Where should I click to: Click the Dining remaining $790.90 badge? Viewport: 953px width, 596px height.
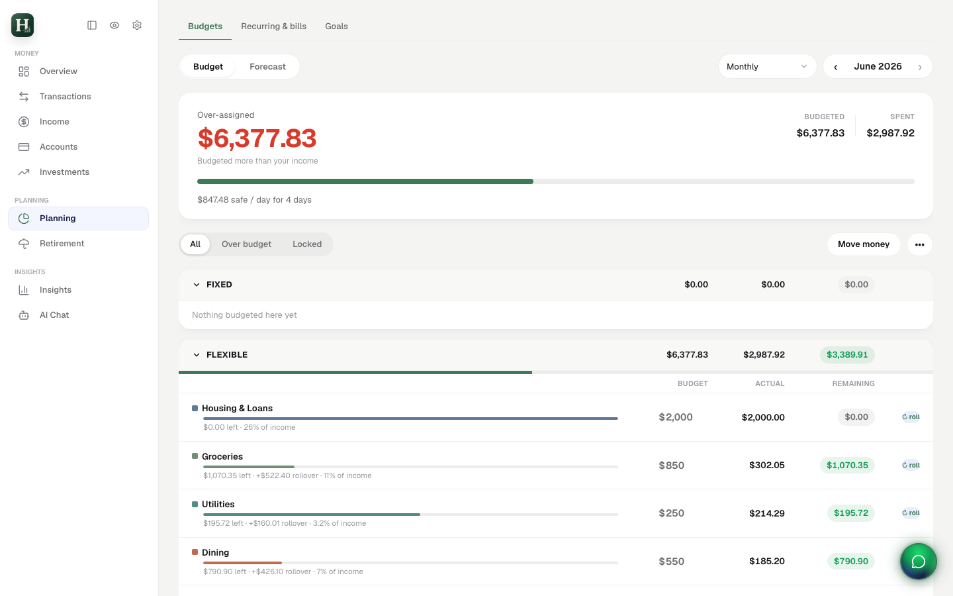[x=851, y=562]
